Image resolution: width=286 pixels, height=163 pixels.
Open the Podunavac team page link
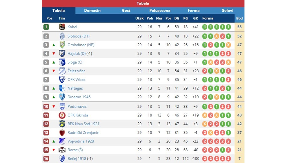[x=77, y=106]
